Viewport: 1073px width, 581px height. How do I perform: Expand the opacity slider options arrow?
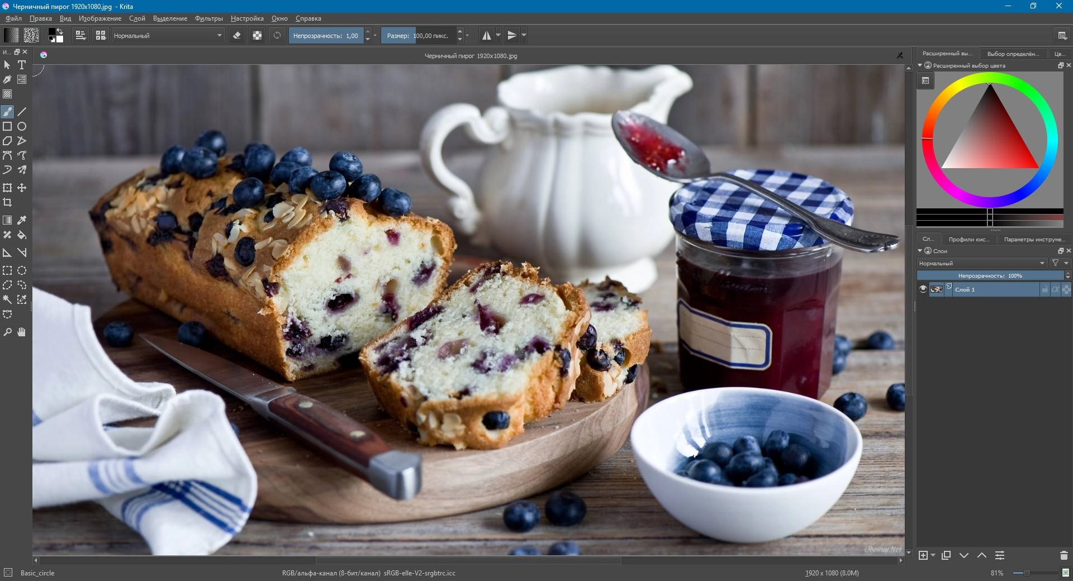(375, 35)
